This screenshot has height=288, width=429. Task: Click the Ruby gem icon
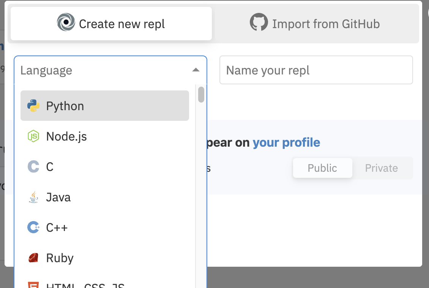point(33,258)
